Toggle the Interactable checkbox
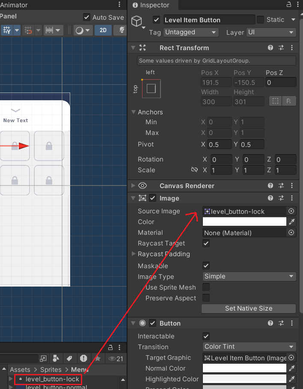The image size is (303, 389). tap(206, 336)
